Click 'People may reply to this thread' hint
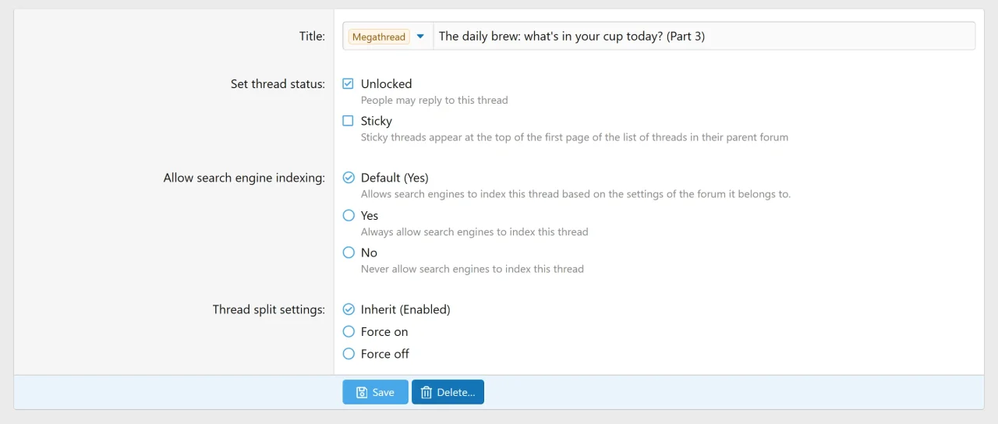Screen dimensions: 998x424 (434, 100)
